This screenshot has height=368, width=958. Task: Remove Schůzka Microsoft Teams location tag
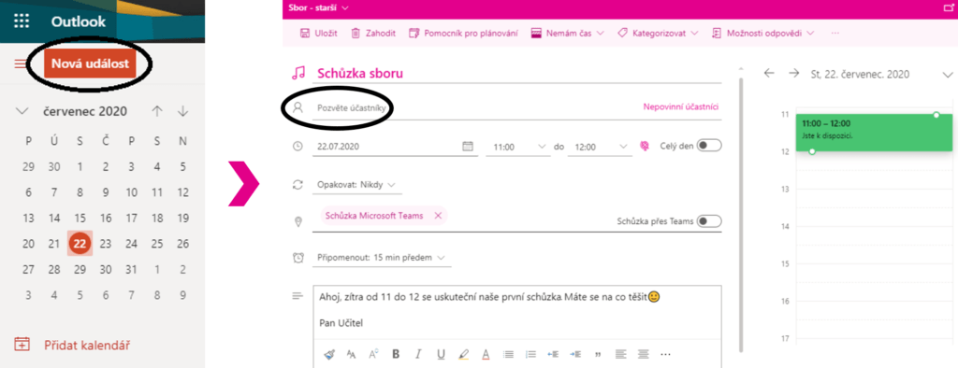pyautogui.click(x=438, y=216)
